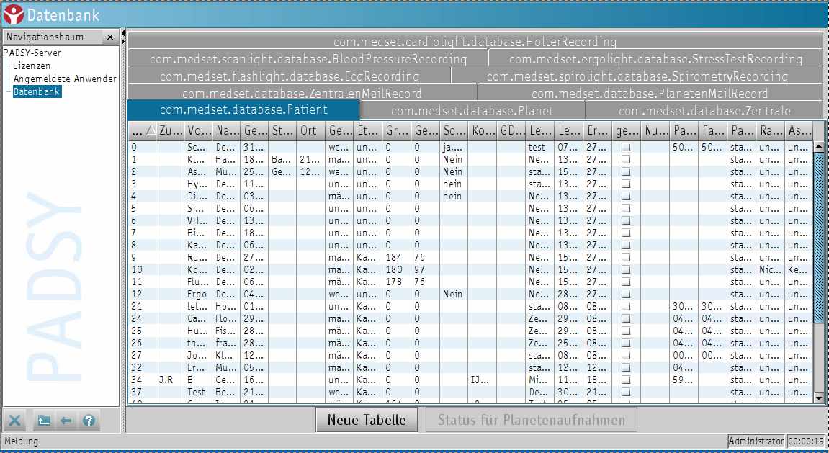Open the HolterRecording table tab

pos(475,42)
